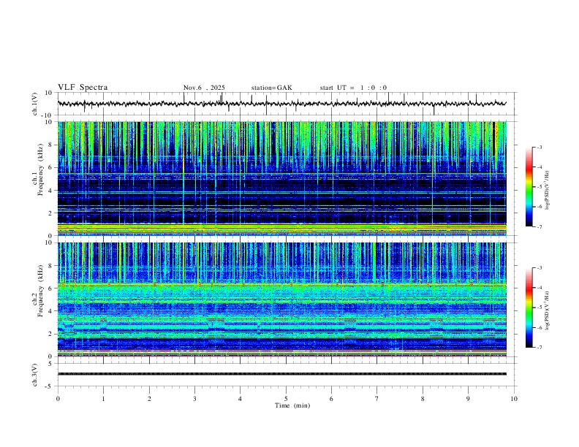Click the ch.2 color scale bar

(x=529, y=307)
